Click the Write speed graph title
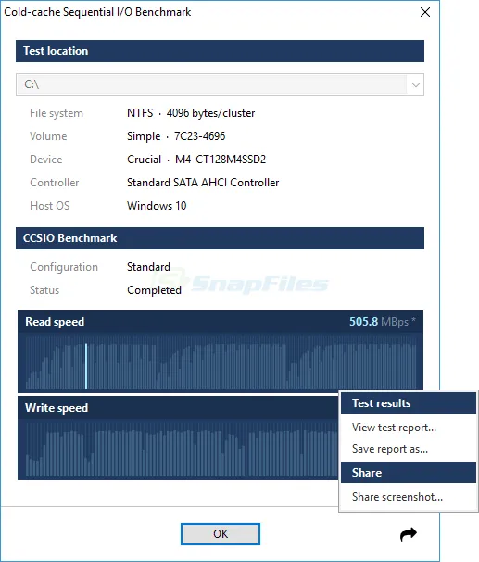 (57, 408)
